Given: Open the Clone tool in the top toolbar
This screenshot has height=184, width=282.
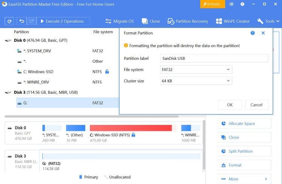Looking at the screenshot, I should pyautogui.click(x=151, y=21).
